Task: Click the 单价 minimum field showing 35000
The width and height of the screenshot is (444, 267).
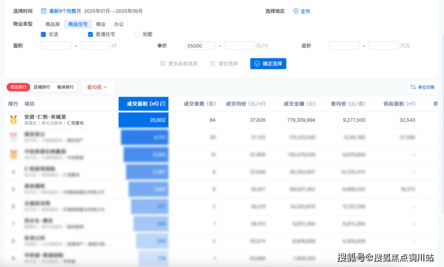Action: (200, 45)
